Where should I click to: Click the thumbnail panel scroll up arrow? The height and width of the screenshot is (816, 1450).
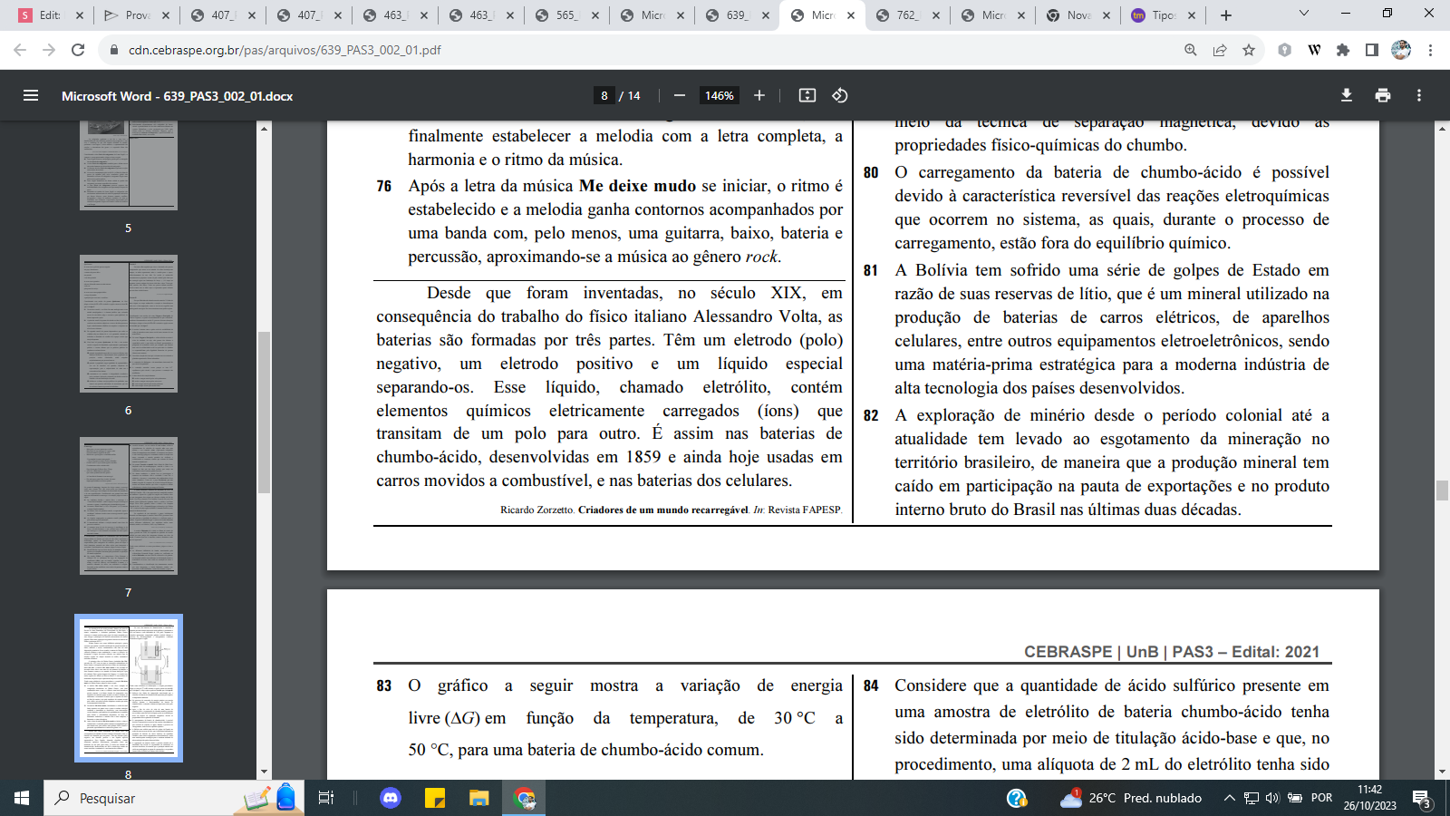[x=265, y=129]
